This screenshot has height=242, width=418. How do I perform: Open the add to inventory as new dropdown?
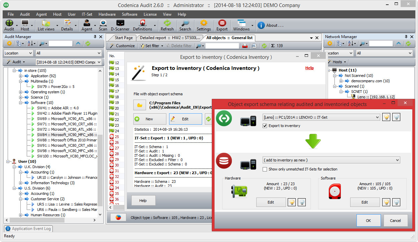coord(331,160)
